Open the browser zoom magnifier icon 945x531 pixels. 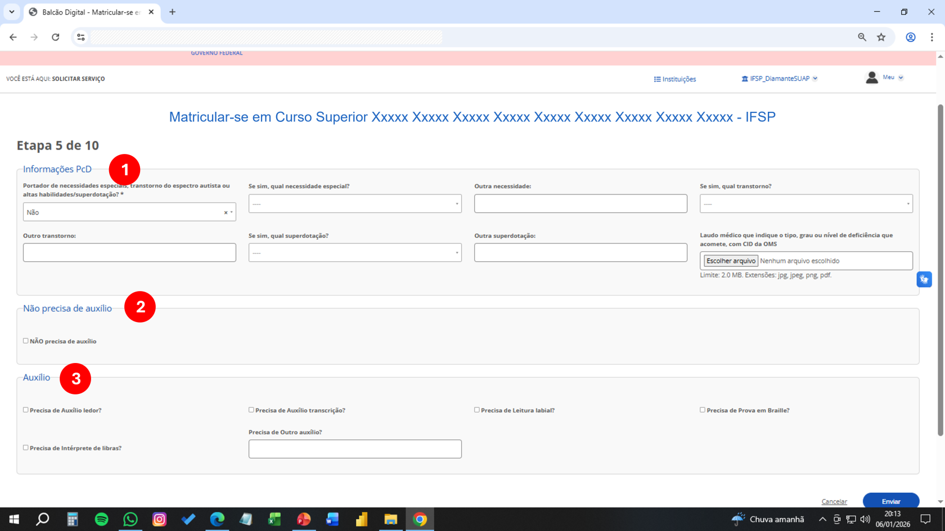point(862,37)
